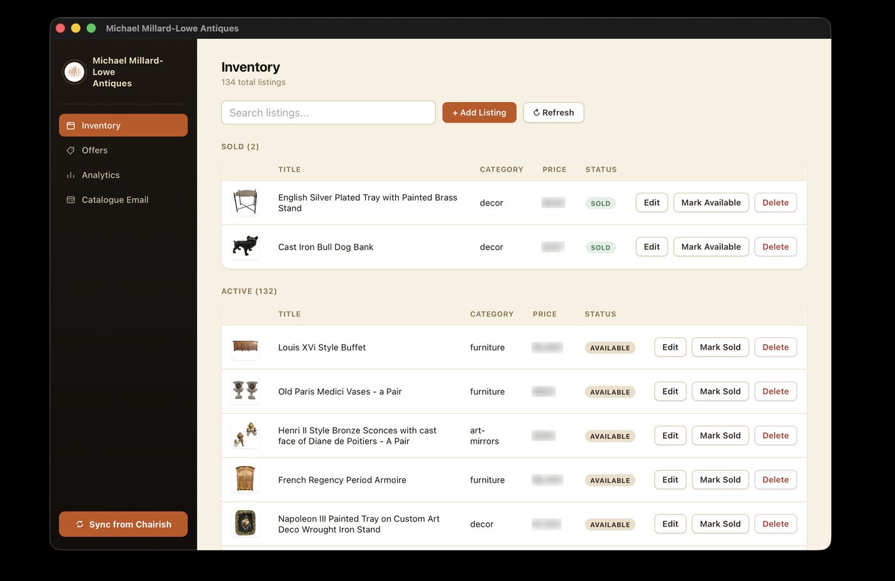Click the Catalogue Email icon

(71, 200)
